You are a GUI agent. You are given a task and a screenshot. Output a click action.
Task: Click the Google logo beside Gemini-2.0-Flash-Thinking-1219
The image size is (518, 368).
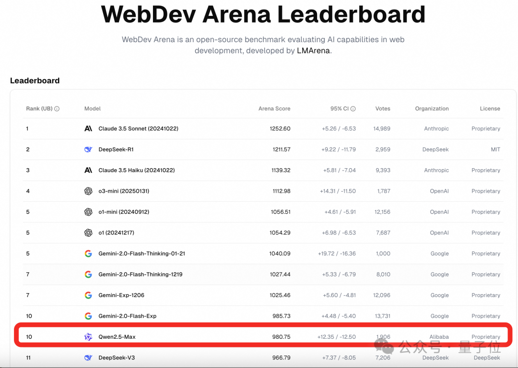tap(88, 274)
